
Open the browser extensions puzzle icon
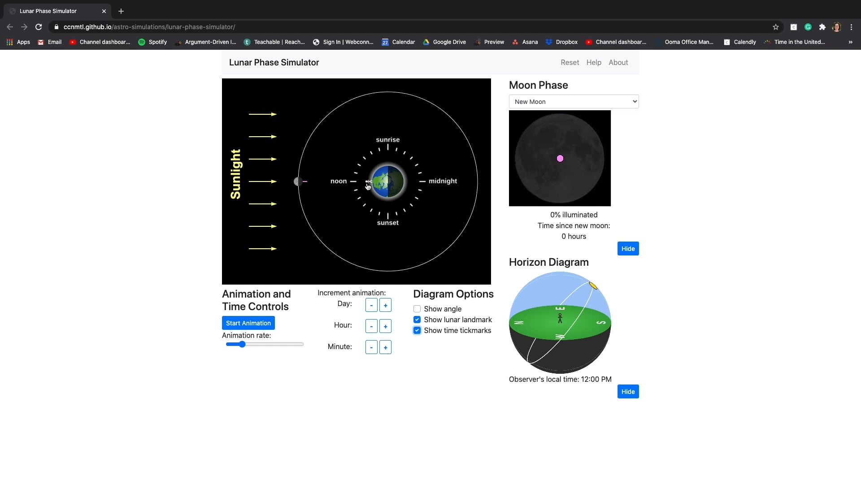822,27
